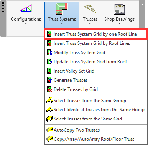Viewport: 148px width, 145px height.
Task: Click icon beside Insert Grid by Roof Lines
Action: [49, 43]
